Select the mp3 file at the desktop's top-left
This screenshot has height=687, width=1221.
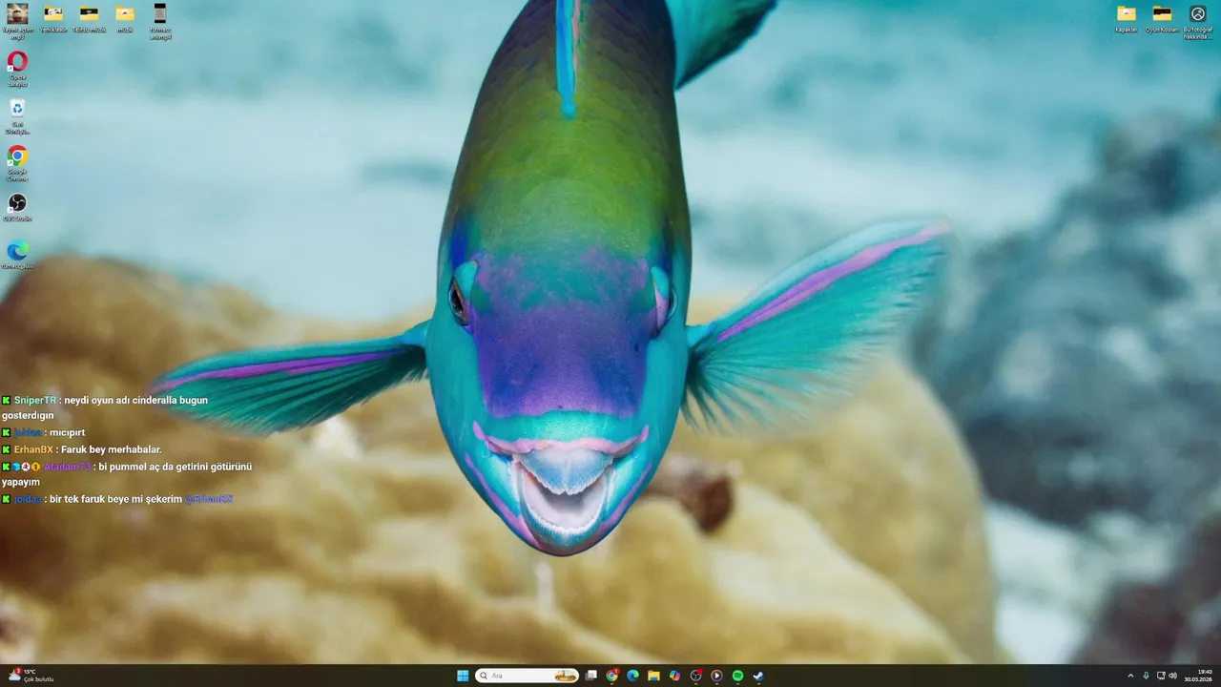point(17,20)
